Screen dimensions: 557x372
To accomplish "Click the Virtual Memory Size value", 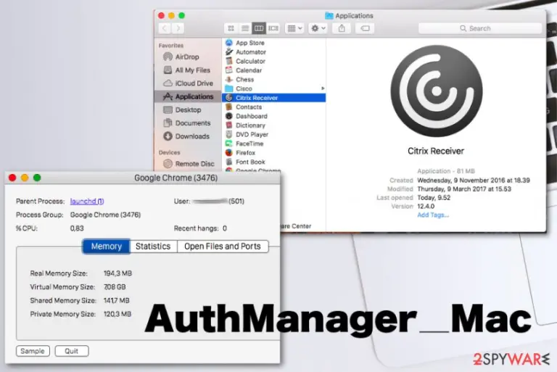I will [115, 287].
